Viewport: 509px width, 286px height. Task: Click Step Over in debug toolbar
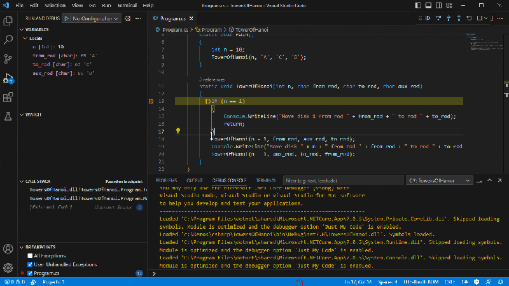coord(438,18)
